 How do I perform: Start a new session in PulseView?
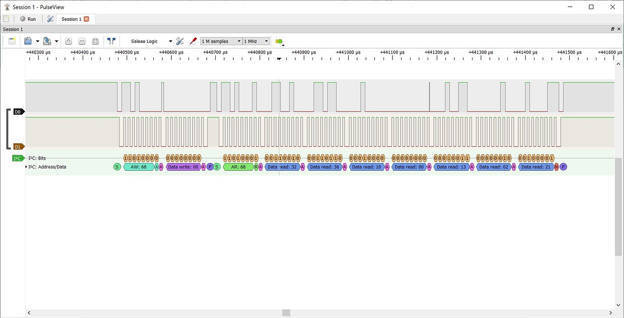12,41
